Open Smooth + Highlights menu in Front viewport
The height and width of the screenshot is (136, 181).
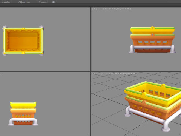pos(115,9)
